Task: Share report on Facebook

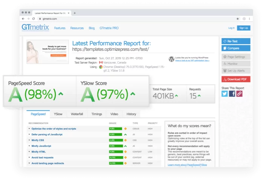Action: click(x=232, y=94)
